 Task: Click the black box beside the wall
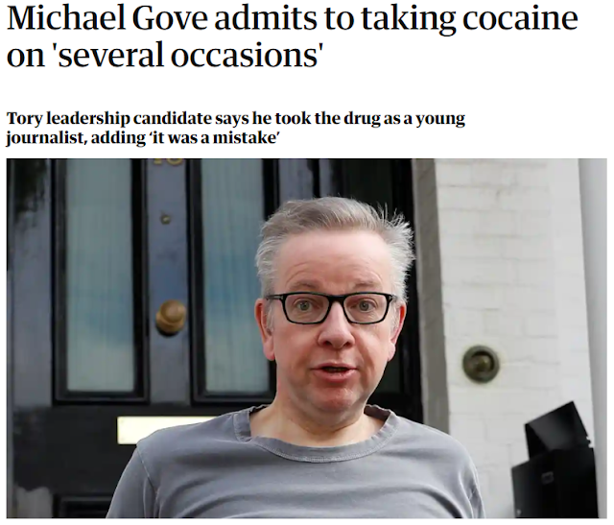pos(555,461)
